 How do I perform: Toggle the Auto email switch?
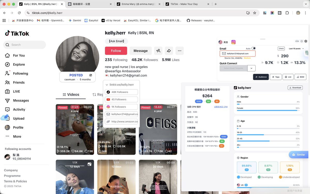click(253, 48)
